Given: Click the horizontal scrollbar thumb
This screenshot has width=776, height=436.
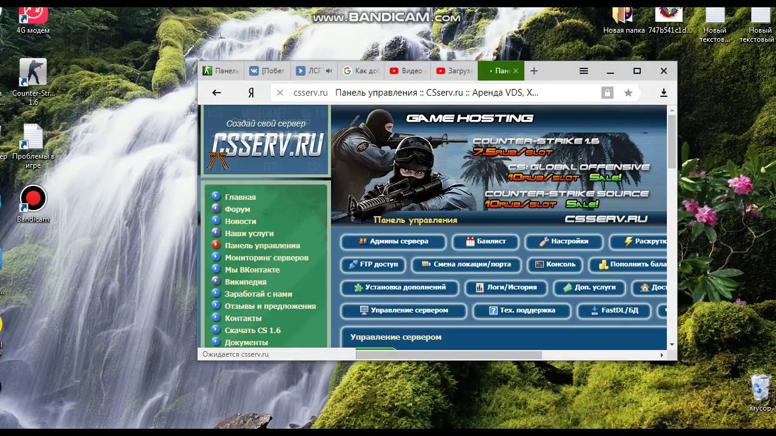Looking at the screenshot, I should [x=449, y=355].
